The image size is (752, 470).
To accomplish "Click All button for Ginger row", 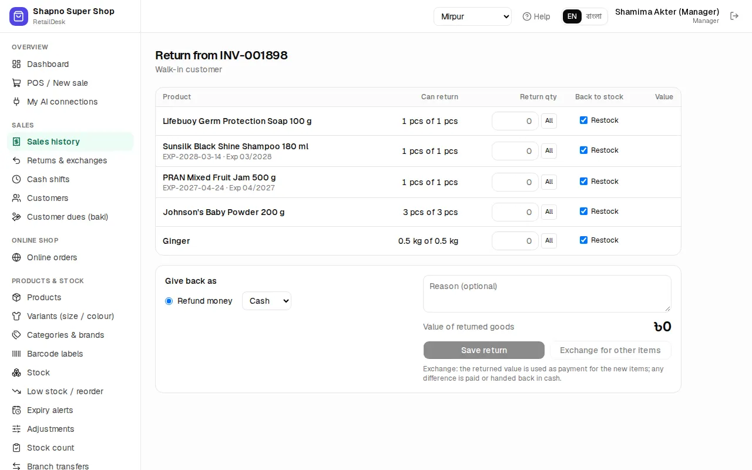I will 549,240.
